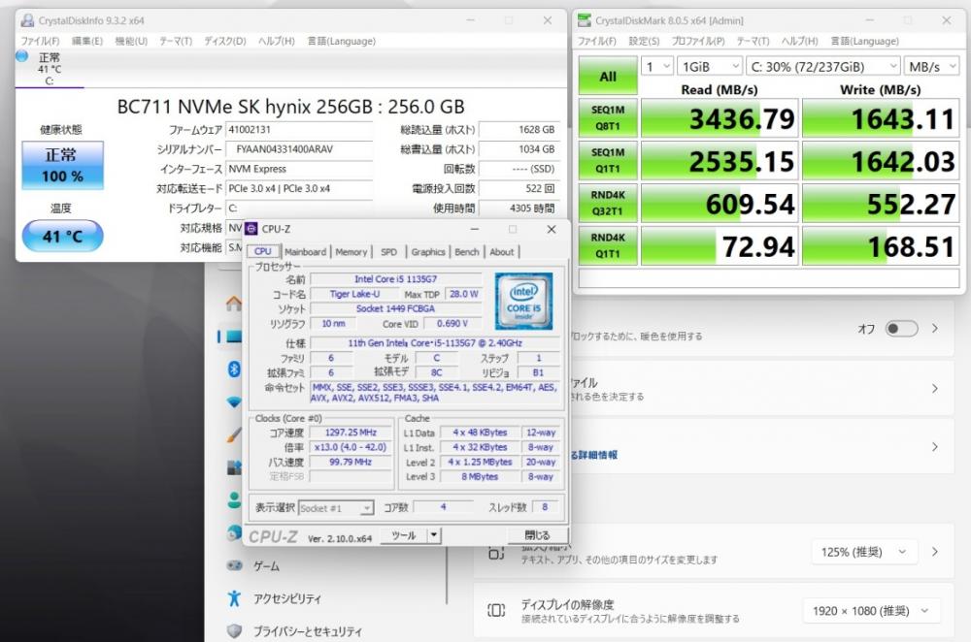
Task: Open アクセシビリティ in the Settings sidebar
Action: (287, 598)
